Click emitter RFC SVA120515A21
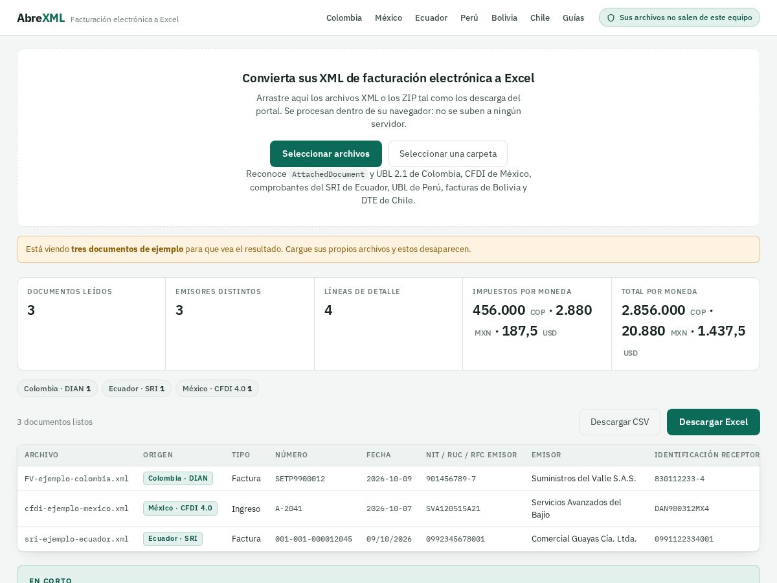Screen dimensions: 777x583 pos(453,509)
